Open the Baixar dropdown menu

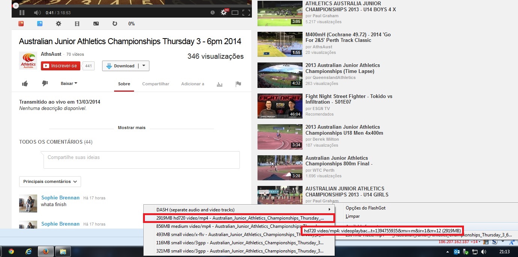point(69,83)
